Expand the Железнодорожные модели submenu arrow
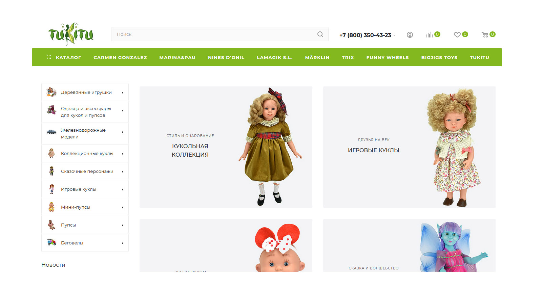The image size is (542, 289). pyautogui.click(x=123, y=132)
